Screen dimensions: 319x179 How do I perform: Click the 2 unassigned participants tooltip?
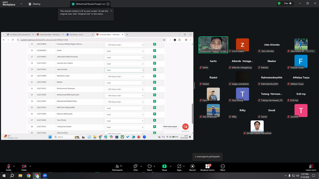(207, 157)
